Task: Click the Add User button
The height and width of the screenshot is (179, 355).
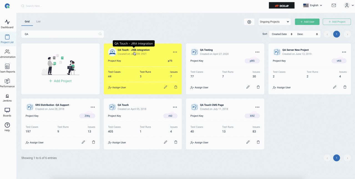Action: (x=307, y=22)
